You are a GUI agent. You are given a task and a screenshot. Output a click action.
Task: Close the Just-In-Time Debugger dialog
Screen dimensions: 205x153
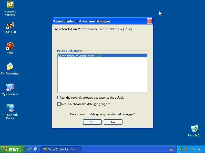(x=149, y=21)
